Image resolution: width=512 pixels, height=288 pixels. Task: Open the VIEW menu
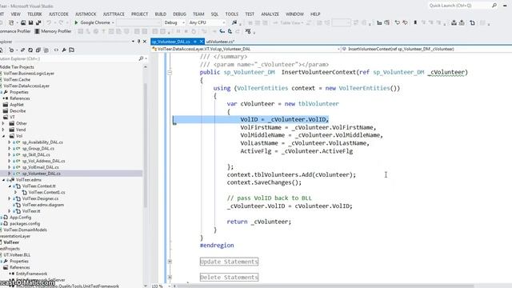(15, 14)
